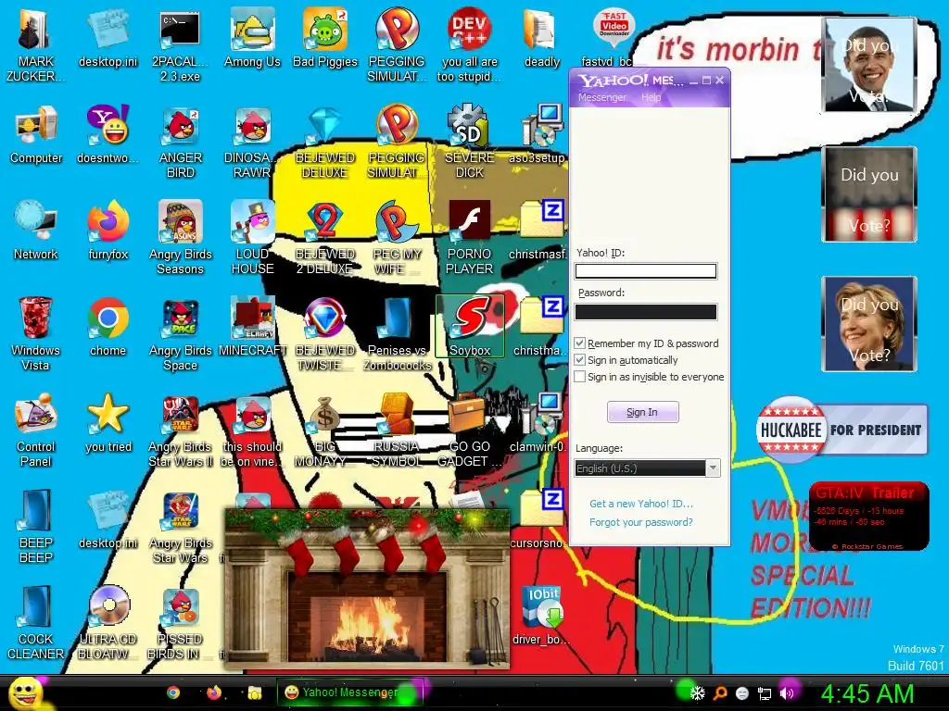This screenshot has height=711, width=949.
Task: Select the you tried star icon
Action: pos(108,423)
